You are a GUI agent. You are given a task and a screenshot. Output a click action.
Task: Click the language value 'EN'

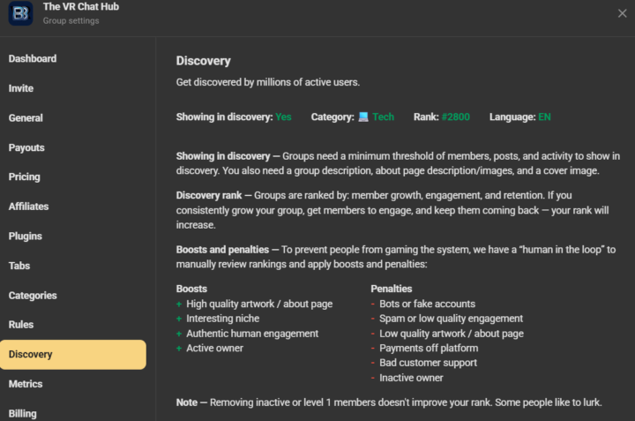tap(544, 117)
